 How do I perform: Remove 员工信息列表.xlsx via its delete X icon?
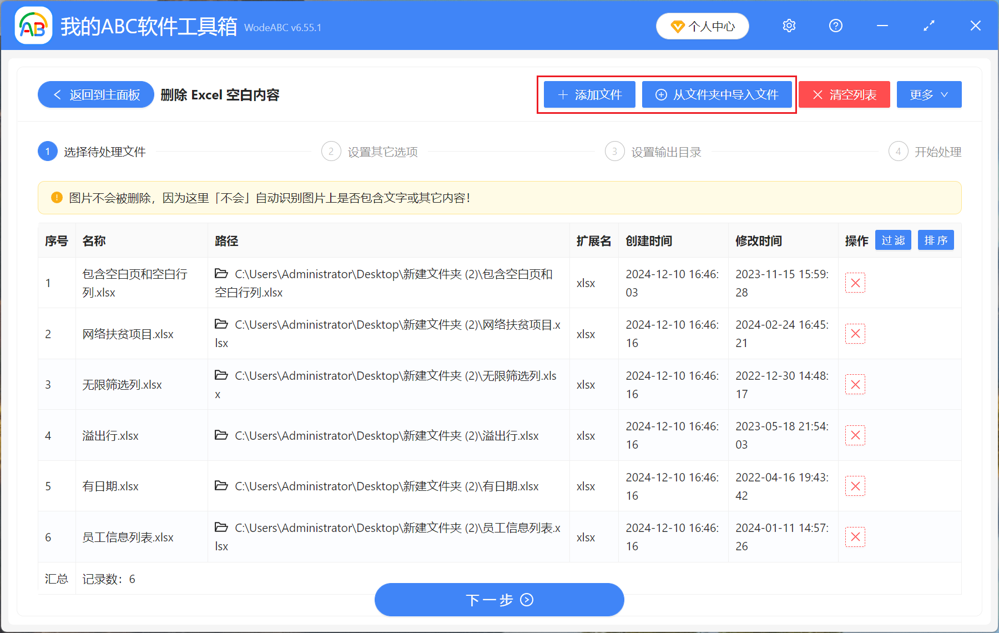[x=855, y=537]
